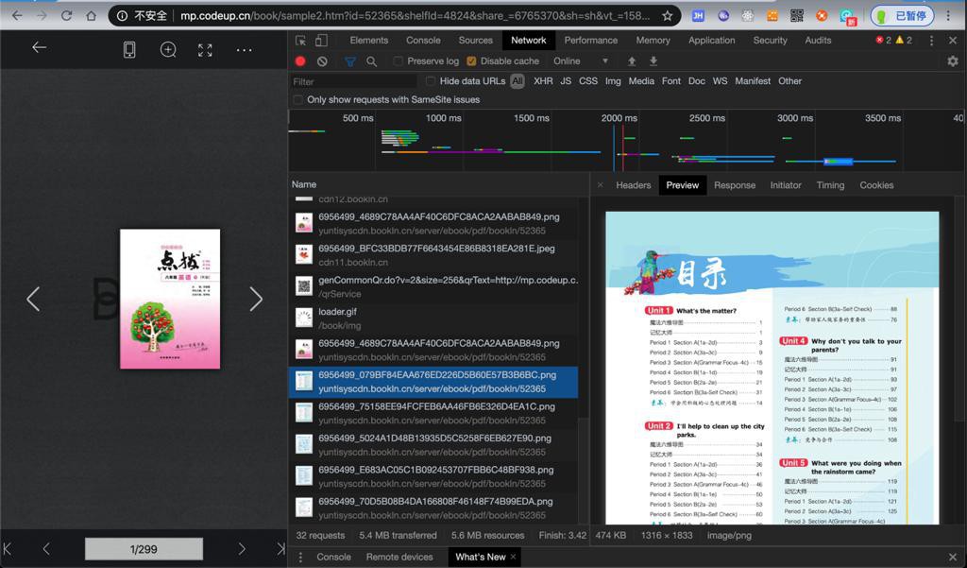Toggle the network filter funnel
967x568 pixels.
pyautogui.click(x=350, y=61)
